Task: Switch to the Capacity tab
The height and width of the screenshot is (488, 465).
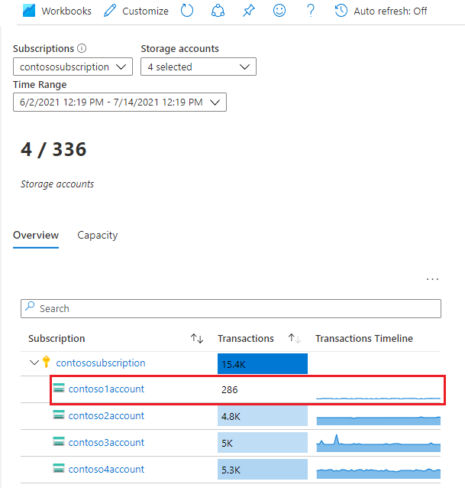Action: coord(98,235)
